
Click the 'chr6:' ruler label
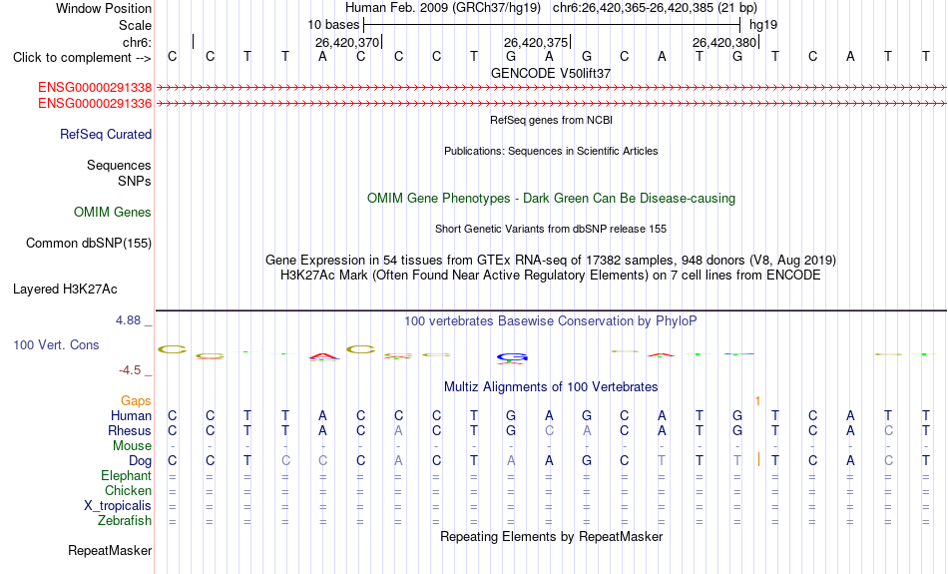click(138, 42)
